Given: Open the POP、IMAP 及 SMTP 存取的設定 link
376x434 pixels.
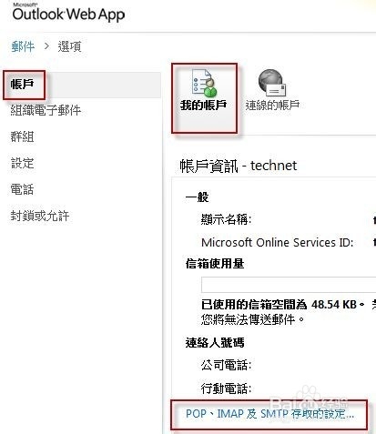Looking at the screenshot, I should tap(269, 414).
